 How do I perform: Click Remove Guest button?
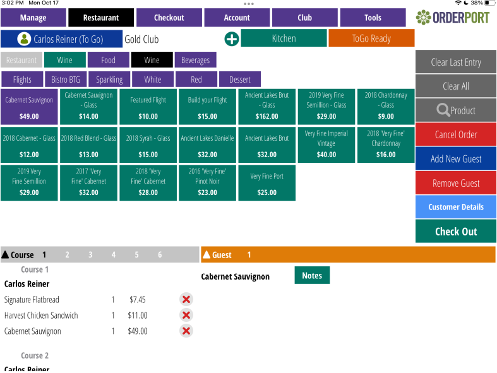[456, 183]
